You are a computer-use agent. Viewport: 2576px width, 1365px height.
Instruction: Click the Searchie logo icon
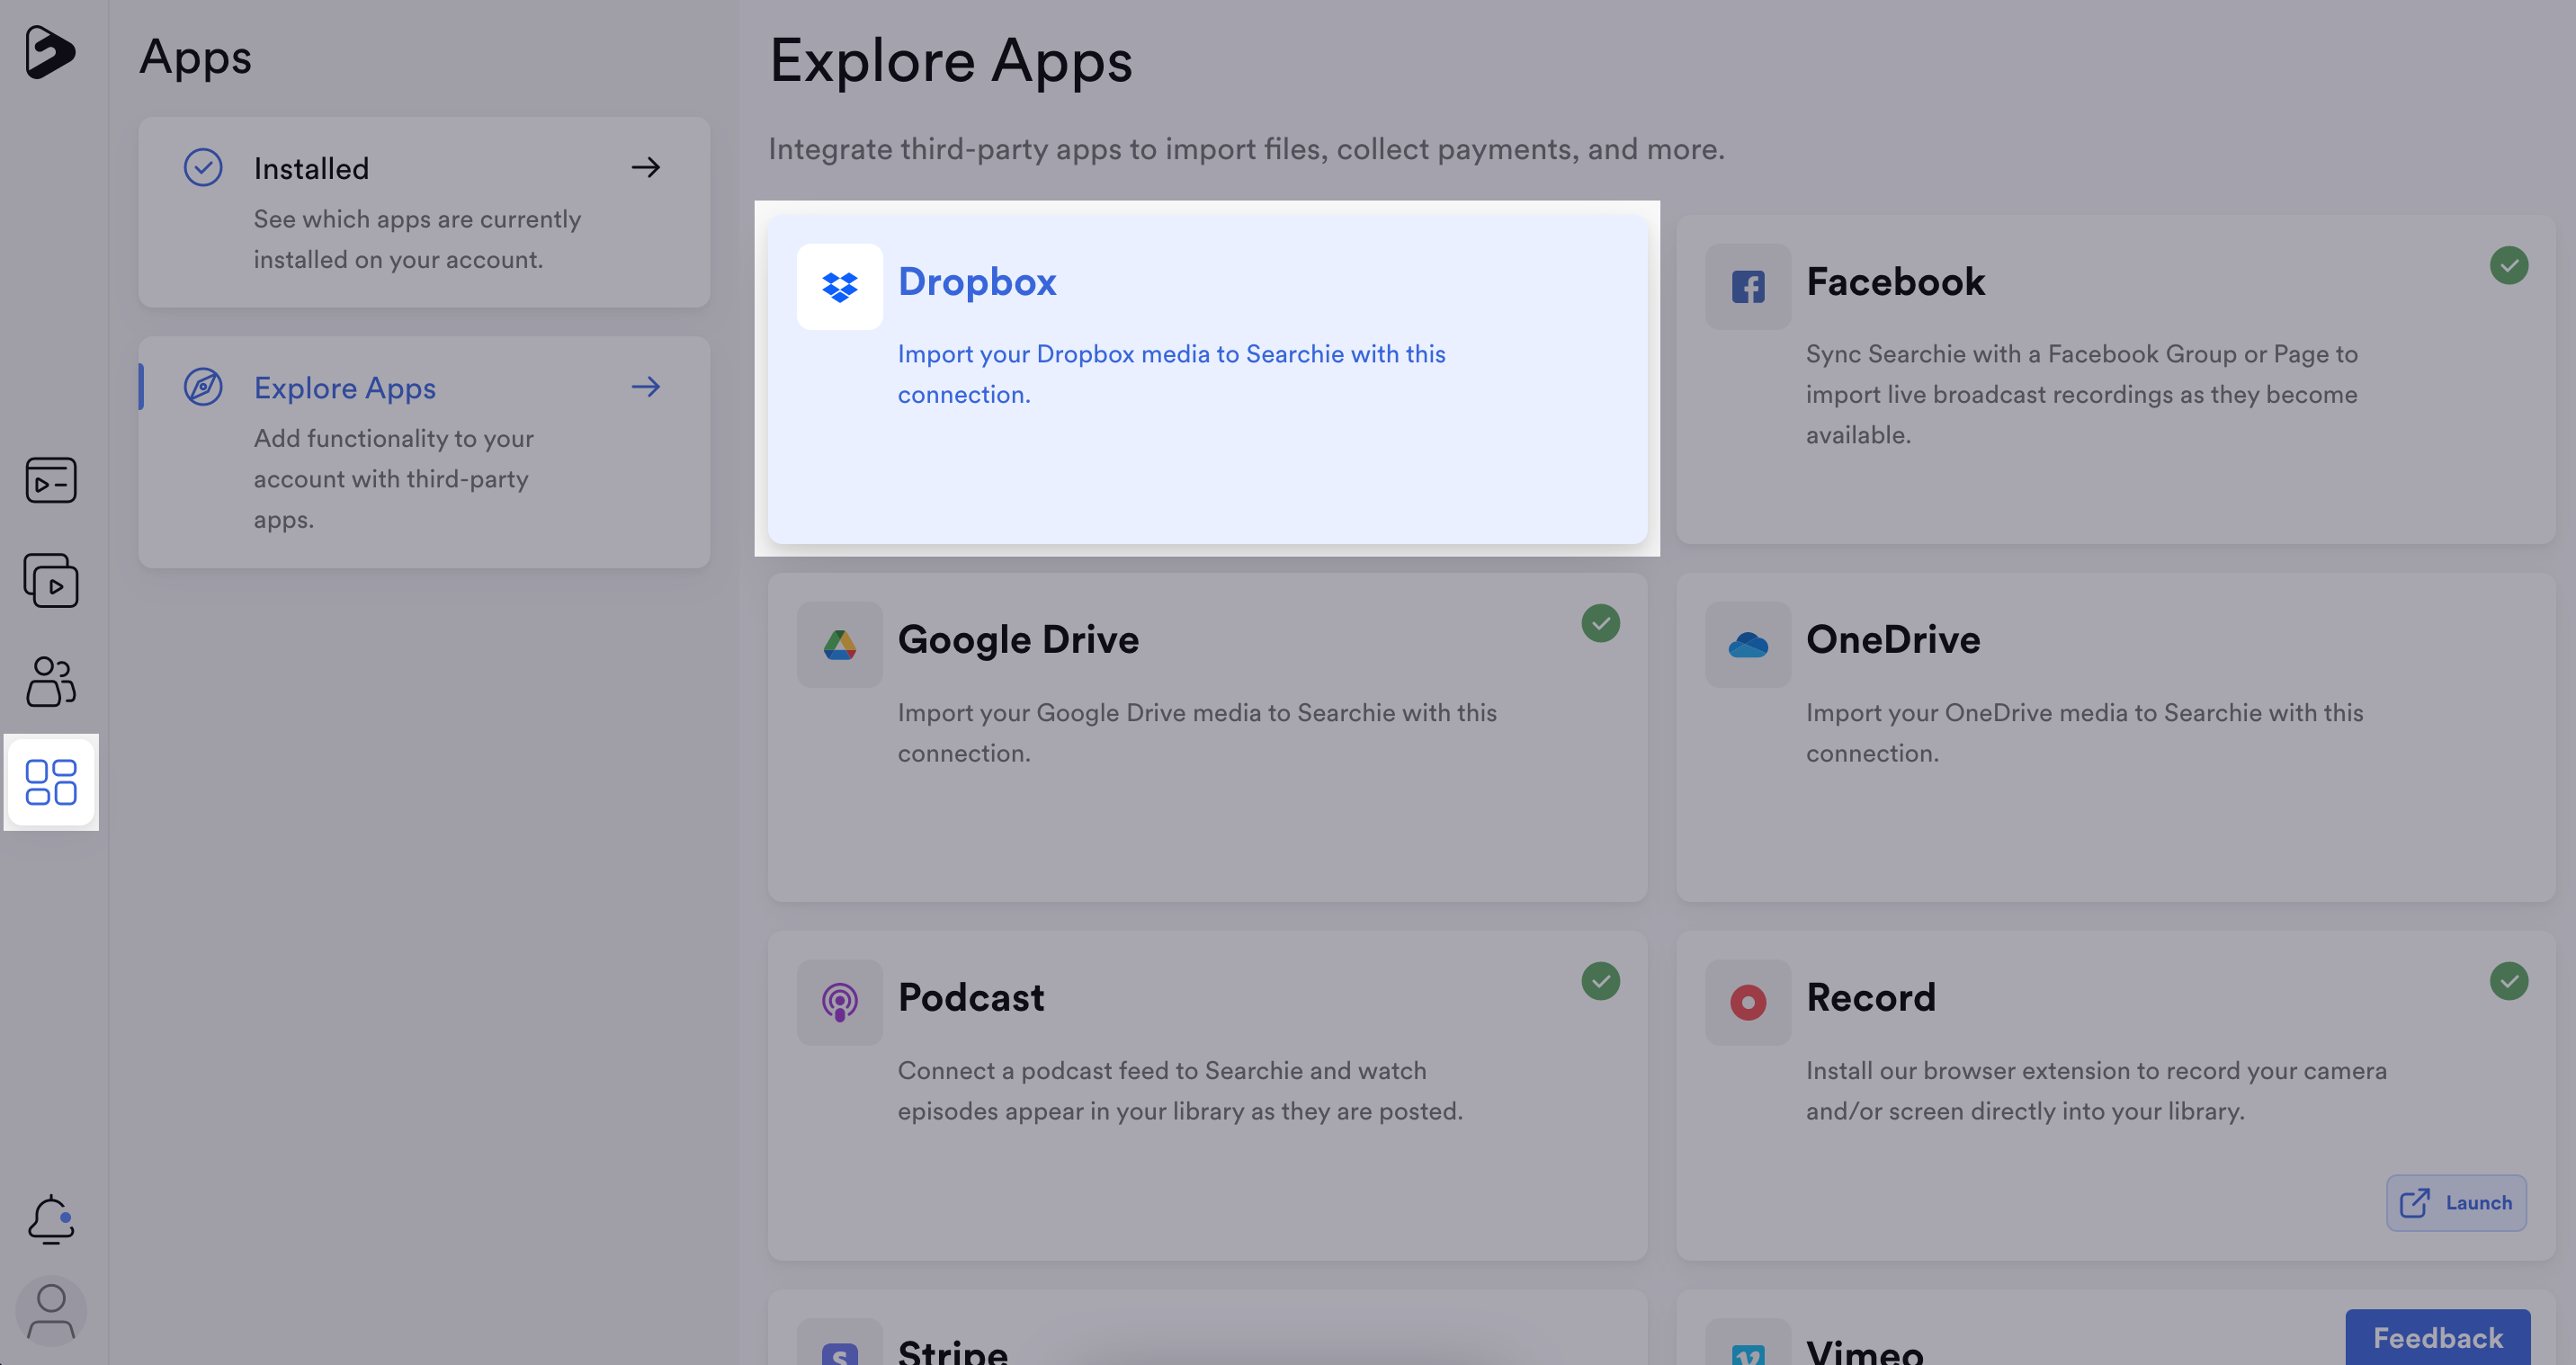[50, 52]
